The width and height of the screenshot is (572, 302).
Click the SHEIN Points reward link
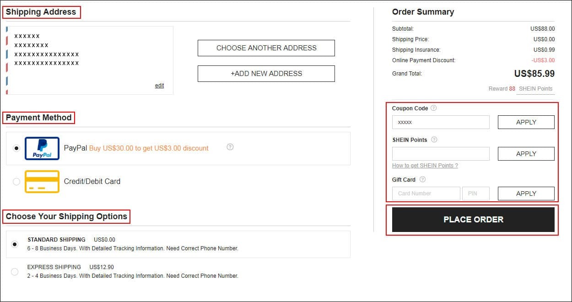point(535,88)
